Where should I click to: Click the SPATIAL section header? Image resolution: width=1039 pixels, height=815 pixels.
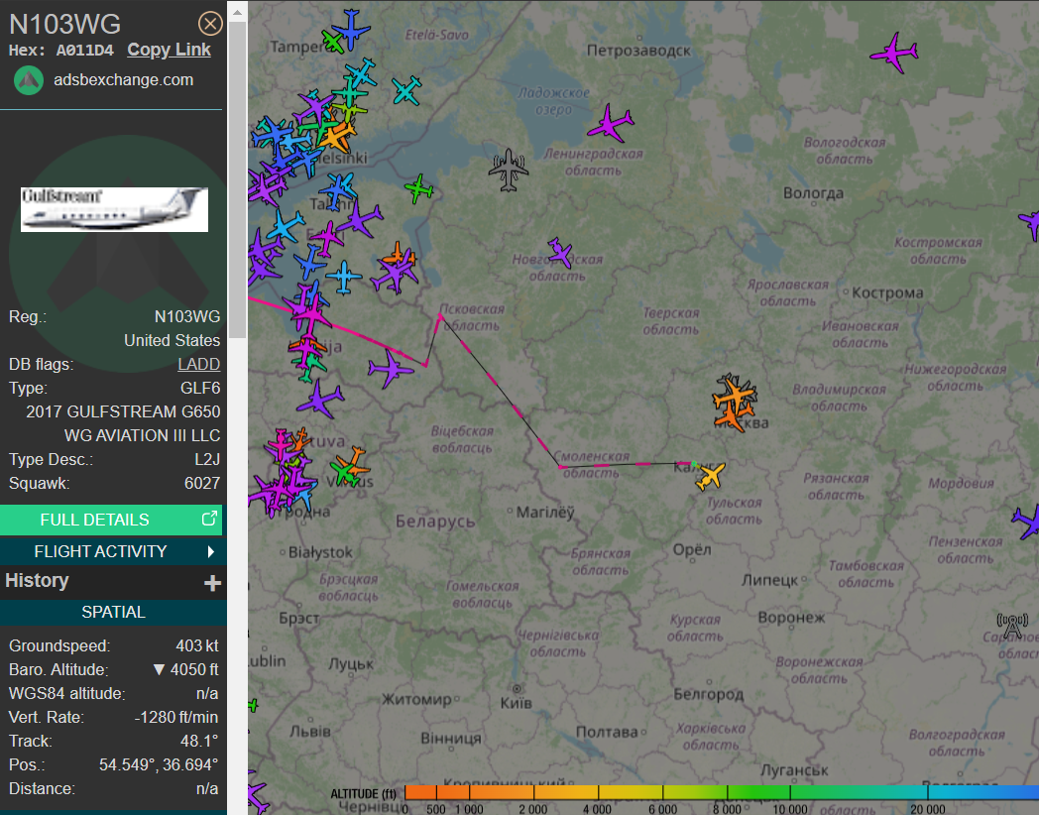pyautogui.click(x=113, y=612)
